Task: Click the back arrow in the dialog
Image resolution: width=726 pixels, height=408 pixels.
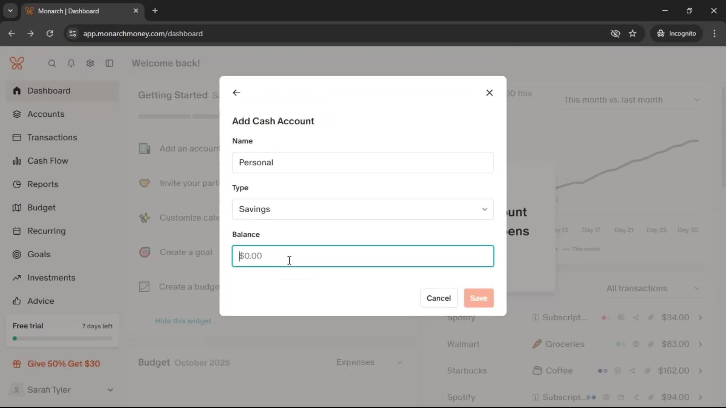Action: point(236,93)
